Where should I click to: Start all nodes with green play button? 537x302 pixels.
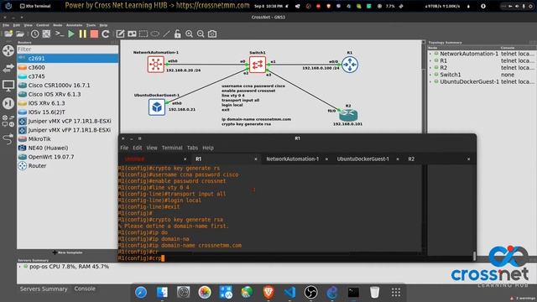coord(71,34)
